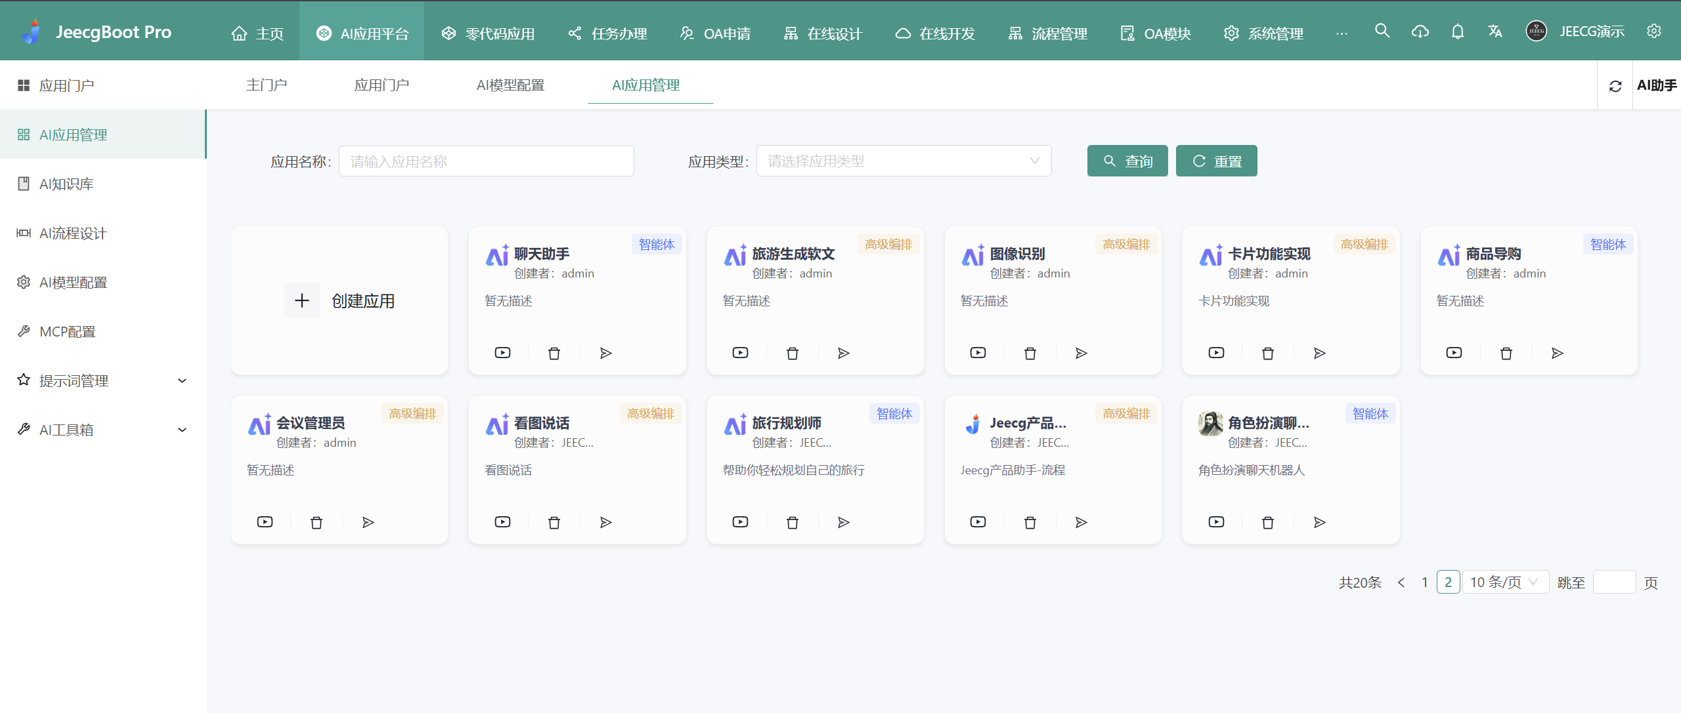Switch to the AI模型配置 tab
The image size is (1681, 713).
tap(510, 85)
